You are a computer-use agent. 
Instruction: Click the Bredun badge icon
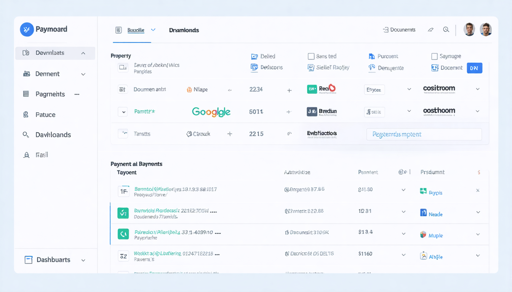(312, 111)
